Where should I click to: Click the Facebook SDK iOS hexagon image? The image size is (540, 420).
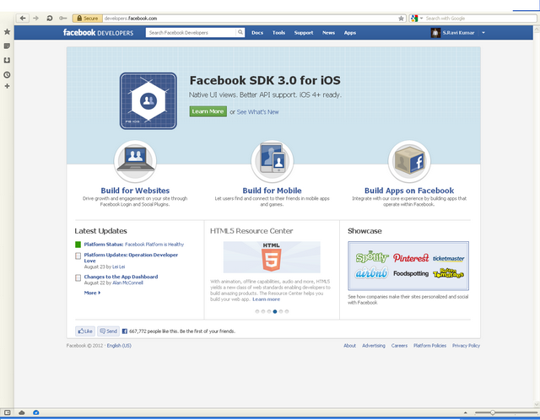click(x=148, y=101)
